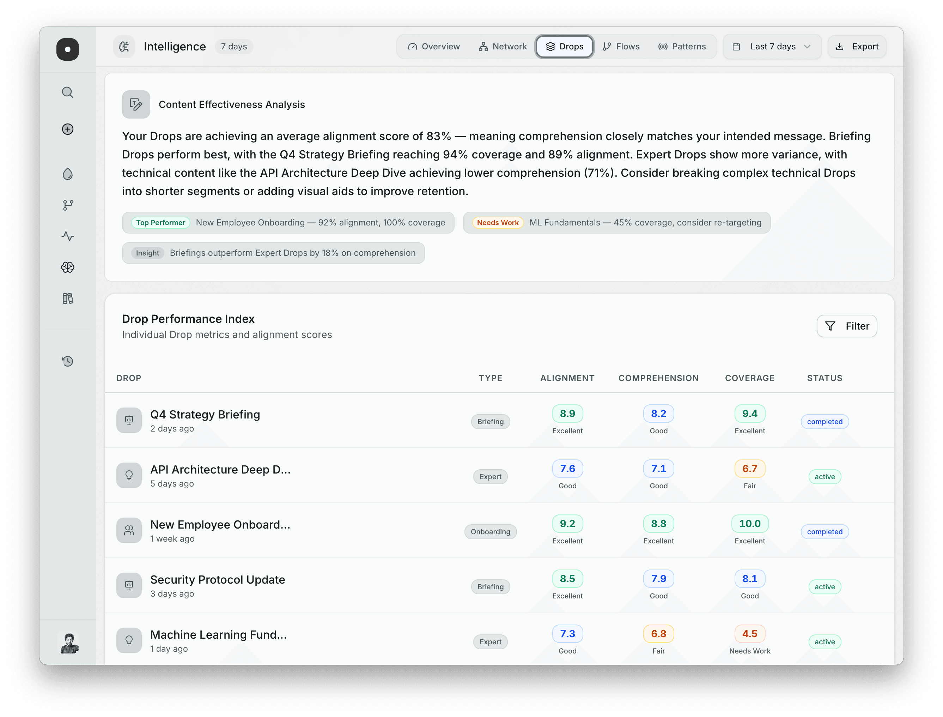Click the history clock icon in sidebar
The width and height of the screenshot is (943, 717).
[x=67, y=361]
